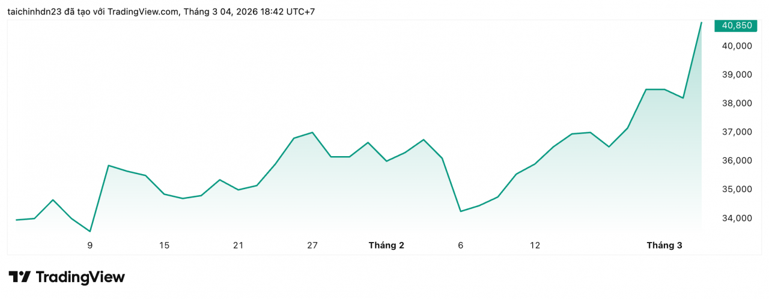Select the Tháng 3 month label
Viewport: 769px width, 299px height.
664,245
